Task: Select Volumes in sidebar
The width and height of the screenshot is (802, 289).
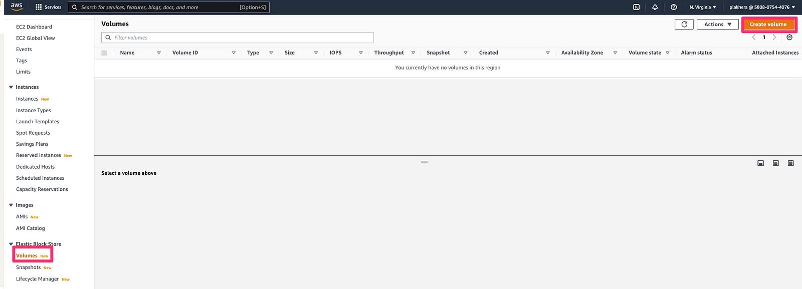Action: point(27,255)
